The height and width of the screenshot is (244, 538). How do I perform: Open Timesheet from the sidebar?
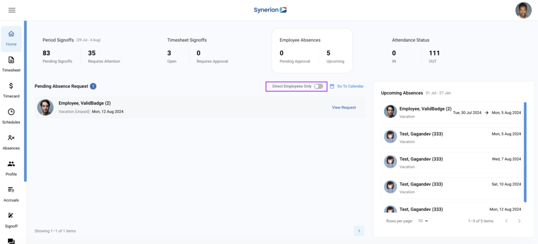pos(12,65)
